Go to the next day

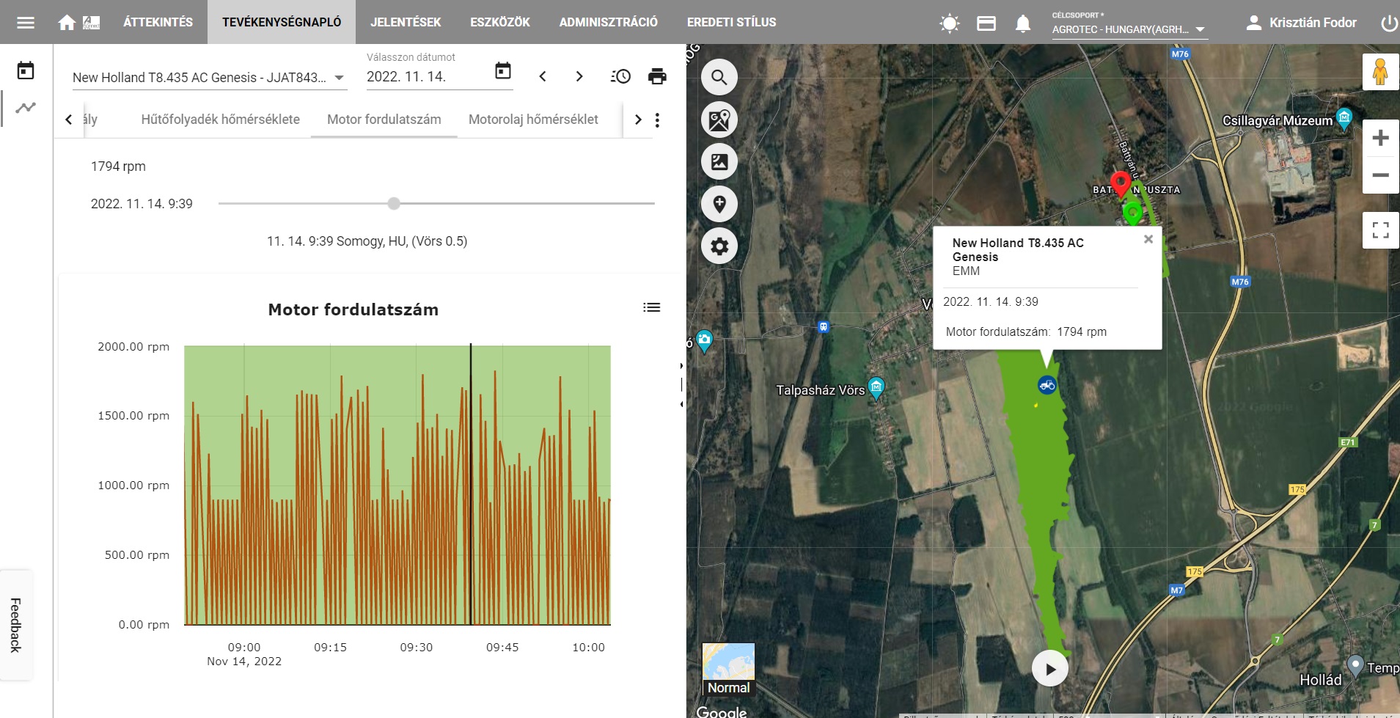pos(579,76)
